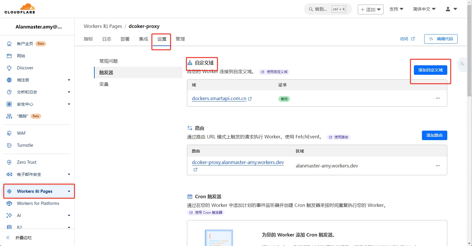Image resolution: width=472 pixels, height=246 pixels.
Task: Click the Cloudflare logo
Action: (x=20, y=9)
